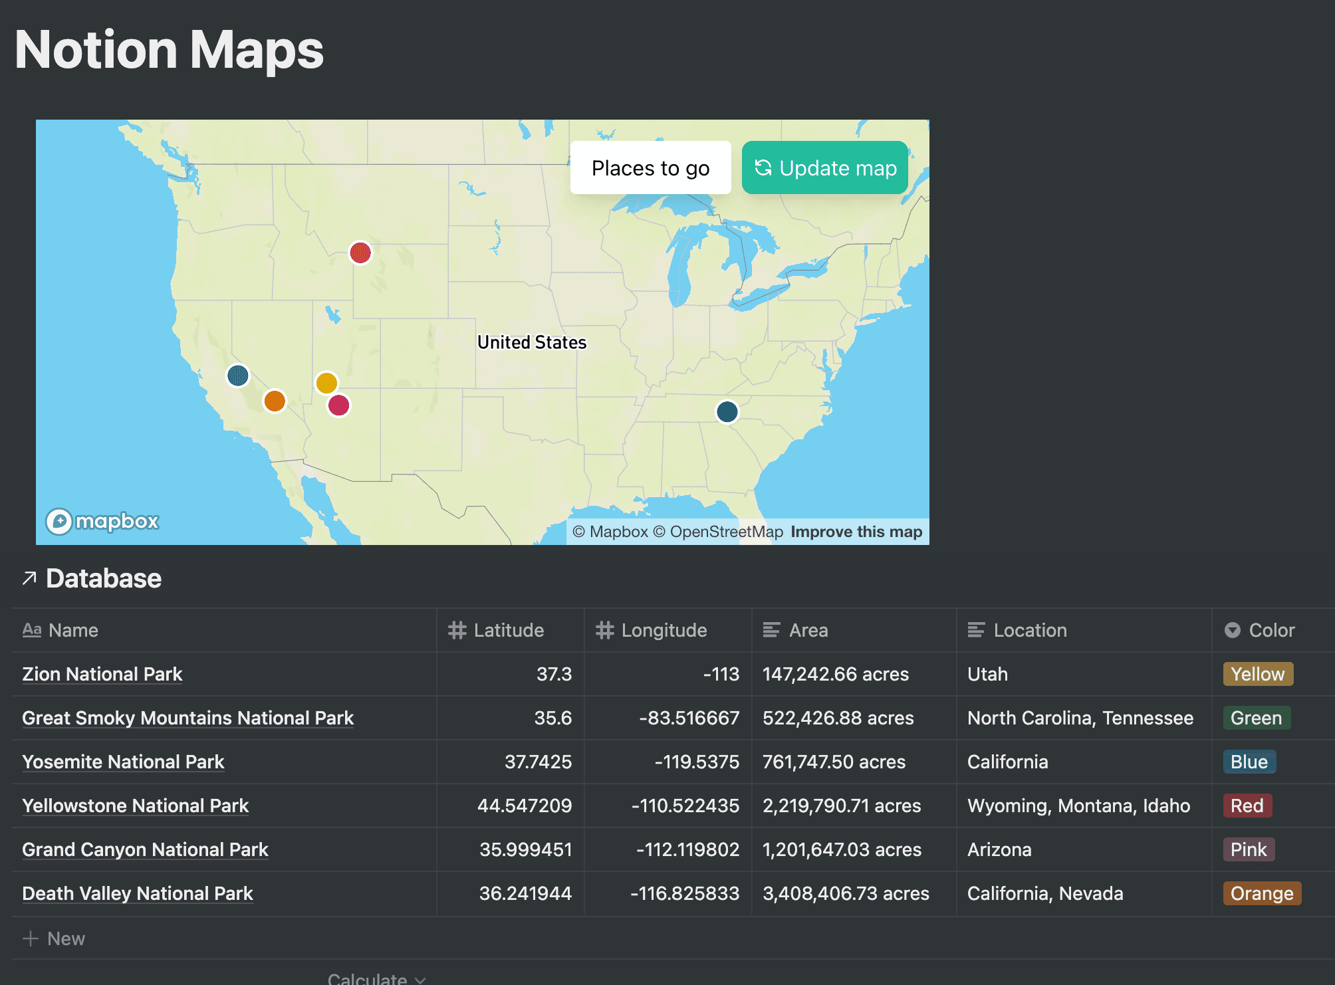Open the Color column header menu
Image resolution: width=1335 pixels, height=985 pixels.
1273,630
